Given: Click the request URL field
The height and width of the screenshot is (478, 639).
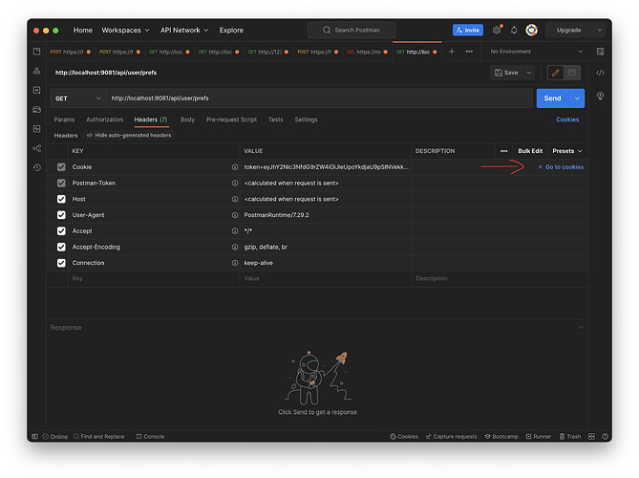Looking at the screenshot, I should [x=319, y=98].
